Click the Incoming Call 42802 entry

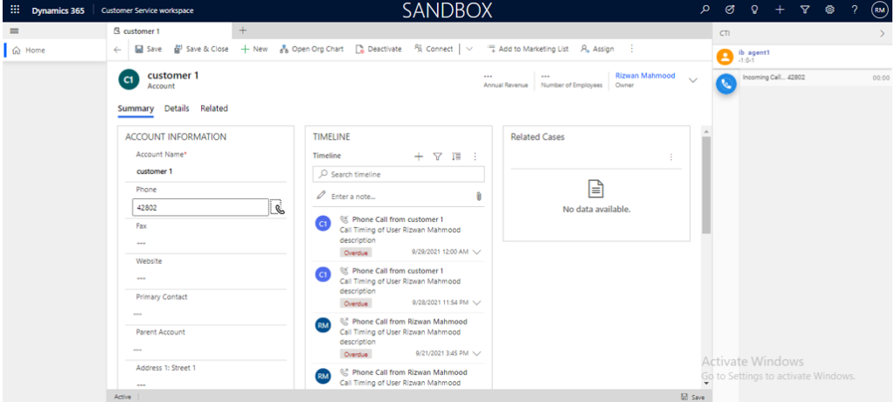816,78
